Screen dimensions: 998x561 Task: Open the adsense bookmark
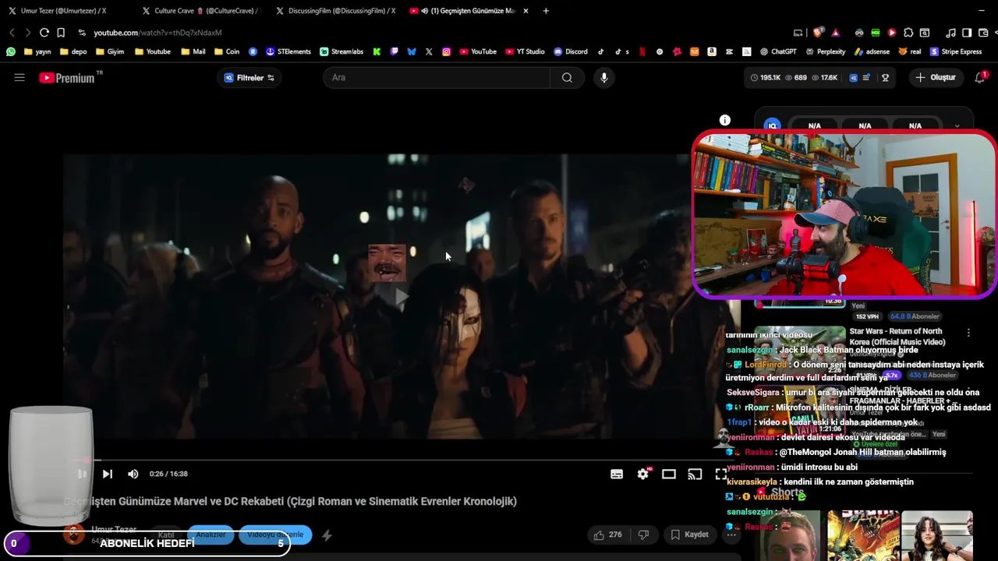(x=872, y=51)
